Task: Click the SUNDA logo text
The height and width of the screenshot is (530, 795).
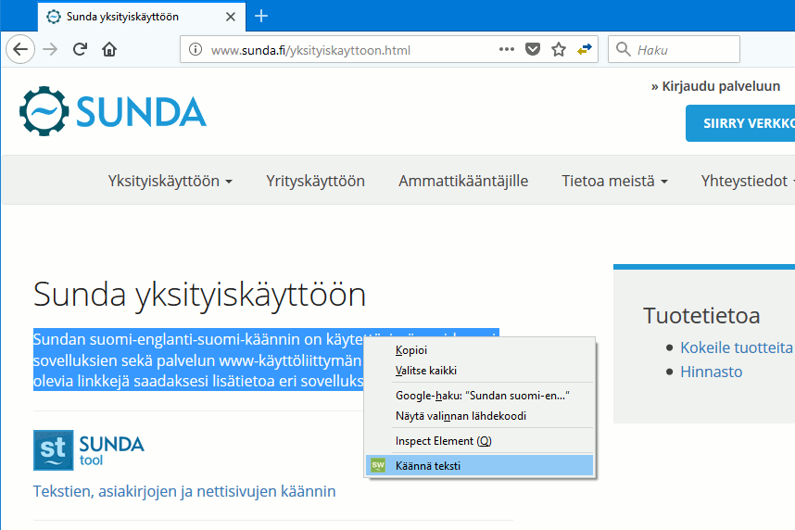Action: click(141, 111)
